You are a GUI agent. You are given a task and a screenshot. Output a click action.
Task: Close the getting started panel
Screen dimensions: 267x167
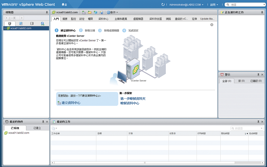(x=212, y=25)
